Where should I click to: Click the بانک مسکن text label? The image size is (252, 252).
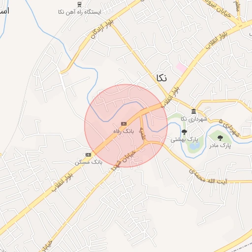coord(89,162)
